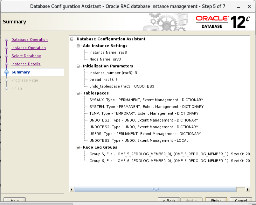The image size is (256, 205).
Task: Click the Select Database step bullet
Action: pos(7,56)
